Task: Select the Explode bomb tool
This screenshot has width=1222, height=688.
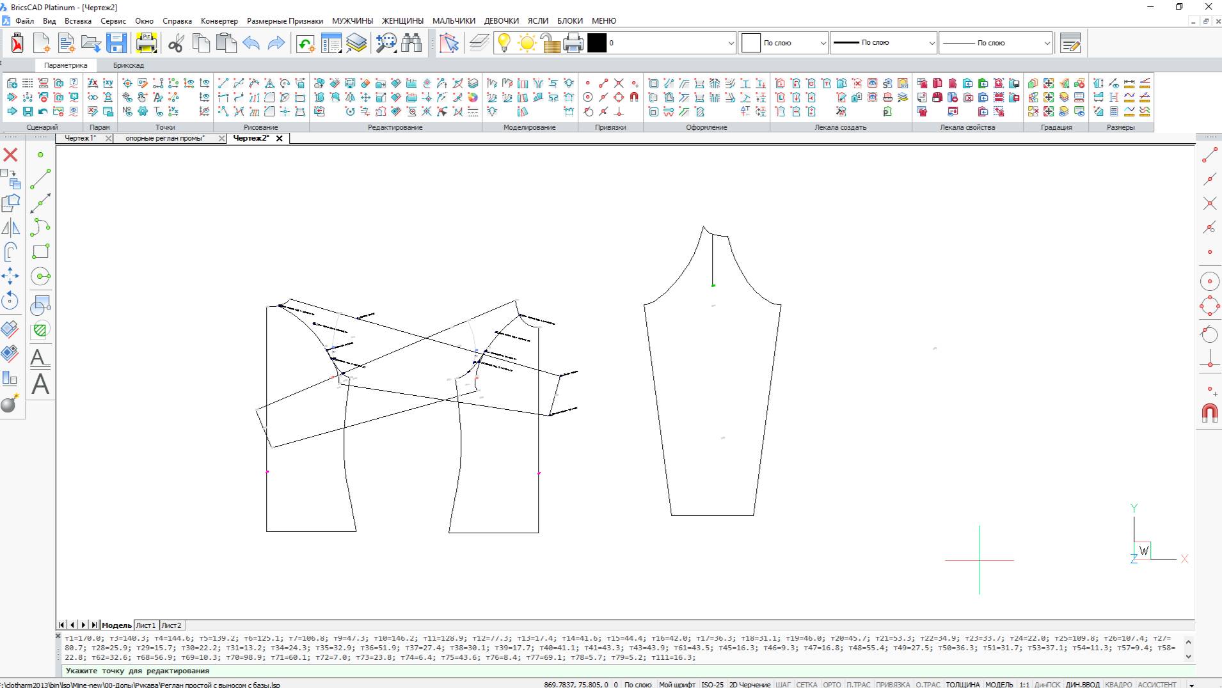Action: click(x=10, y=403)
